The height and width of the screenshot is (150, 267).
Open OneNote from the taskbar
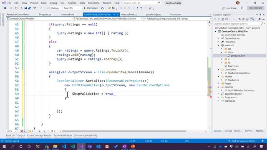click(124, 146)
